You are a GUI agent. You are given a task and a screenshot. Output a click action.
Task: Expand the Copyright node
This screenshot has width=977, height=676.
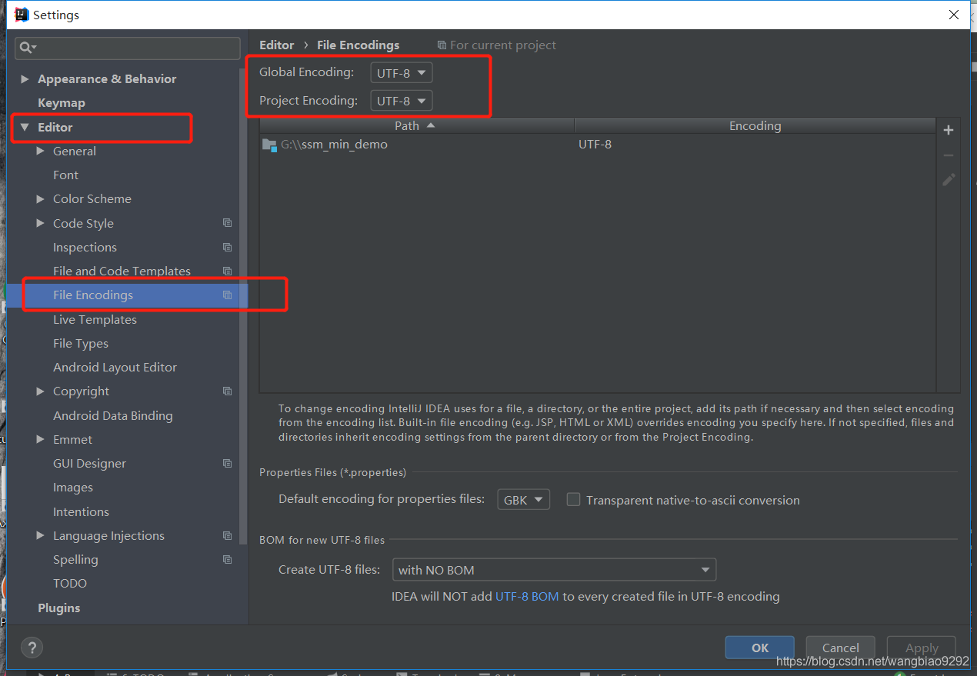(40, 391)
